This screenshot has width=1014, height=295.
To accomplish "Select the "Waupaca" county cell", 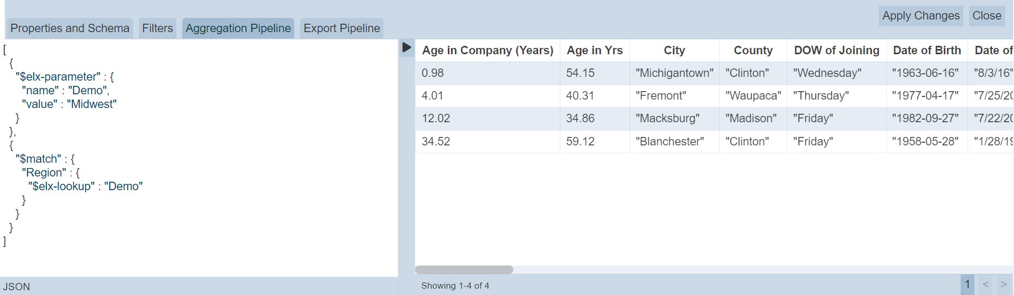I will tap(753, 96).
